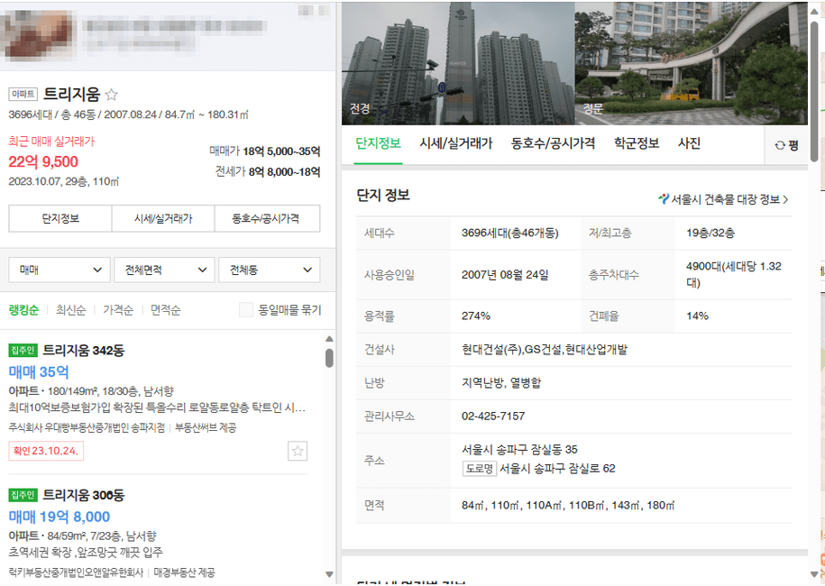Select the 동호수/공시가격 tab beside 학군정보

pos(553,143)
